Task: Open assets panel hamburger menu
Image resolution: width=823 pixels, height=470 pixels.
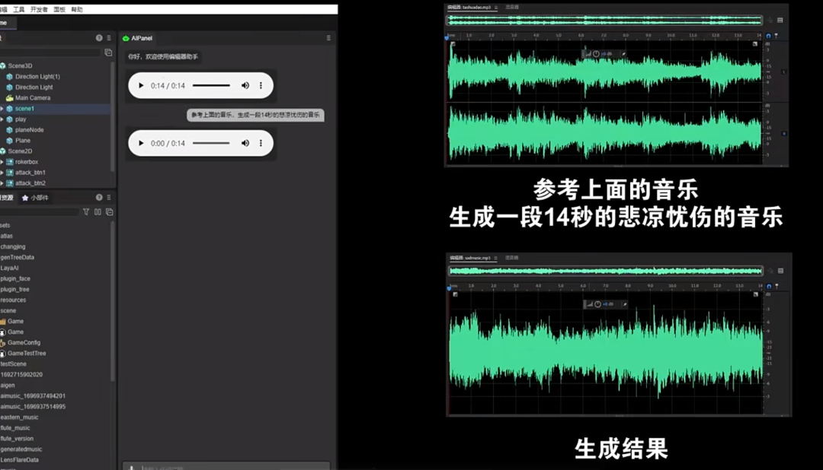Action: click(x=109, y=197)
